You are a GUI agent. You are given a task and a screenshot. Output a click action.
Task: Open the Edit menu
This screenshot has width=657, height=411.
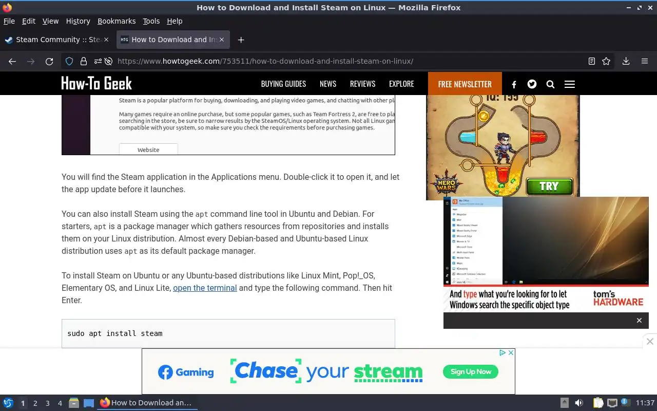click(29, 21)
